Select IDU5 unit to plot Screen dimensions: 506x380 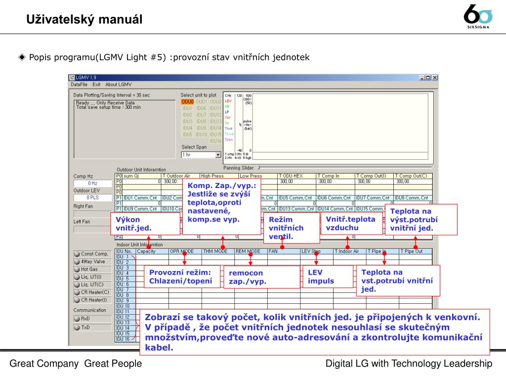point(187,135)
